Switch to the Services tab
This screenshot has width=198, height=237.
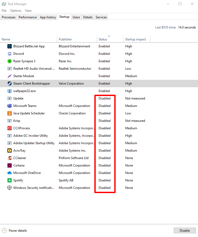coord(101,17)
